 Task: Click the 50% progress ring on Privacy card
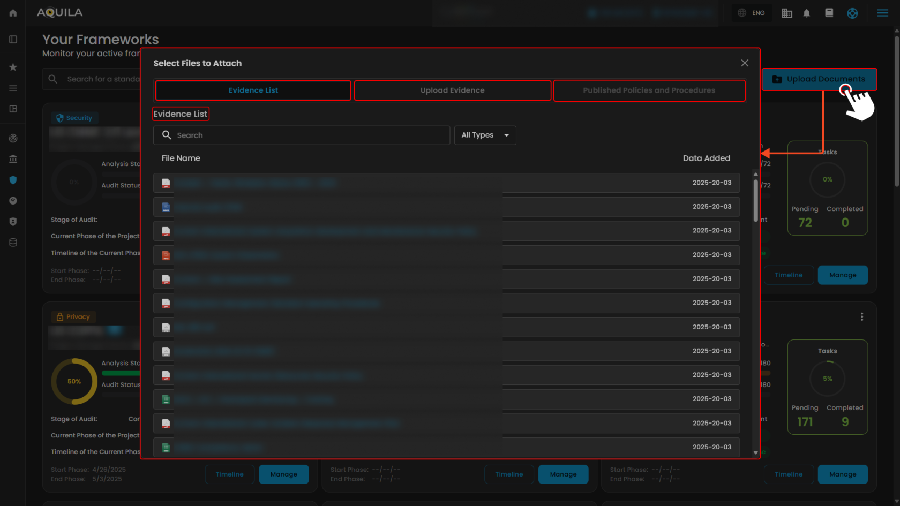click(x=74, y=381)
